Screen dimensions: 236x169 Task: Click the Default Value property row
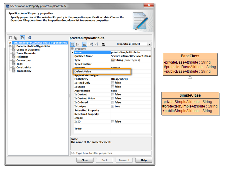(x=112, y=71)
